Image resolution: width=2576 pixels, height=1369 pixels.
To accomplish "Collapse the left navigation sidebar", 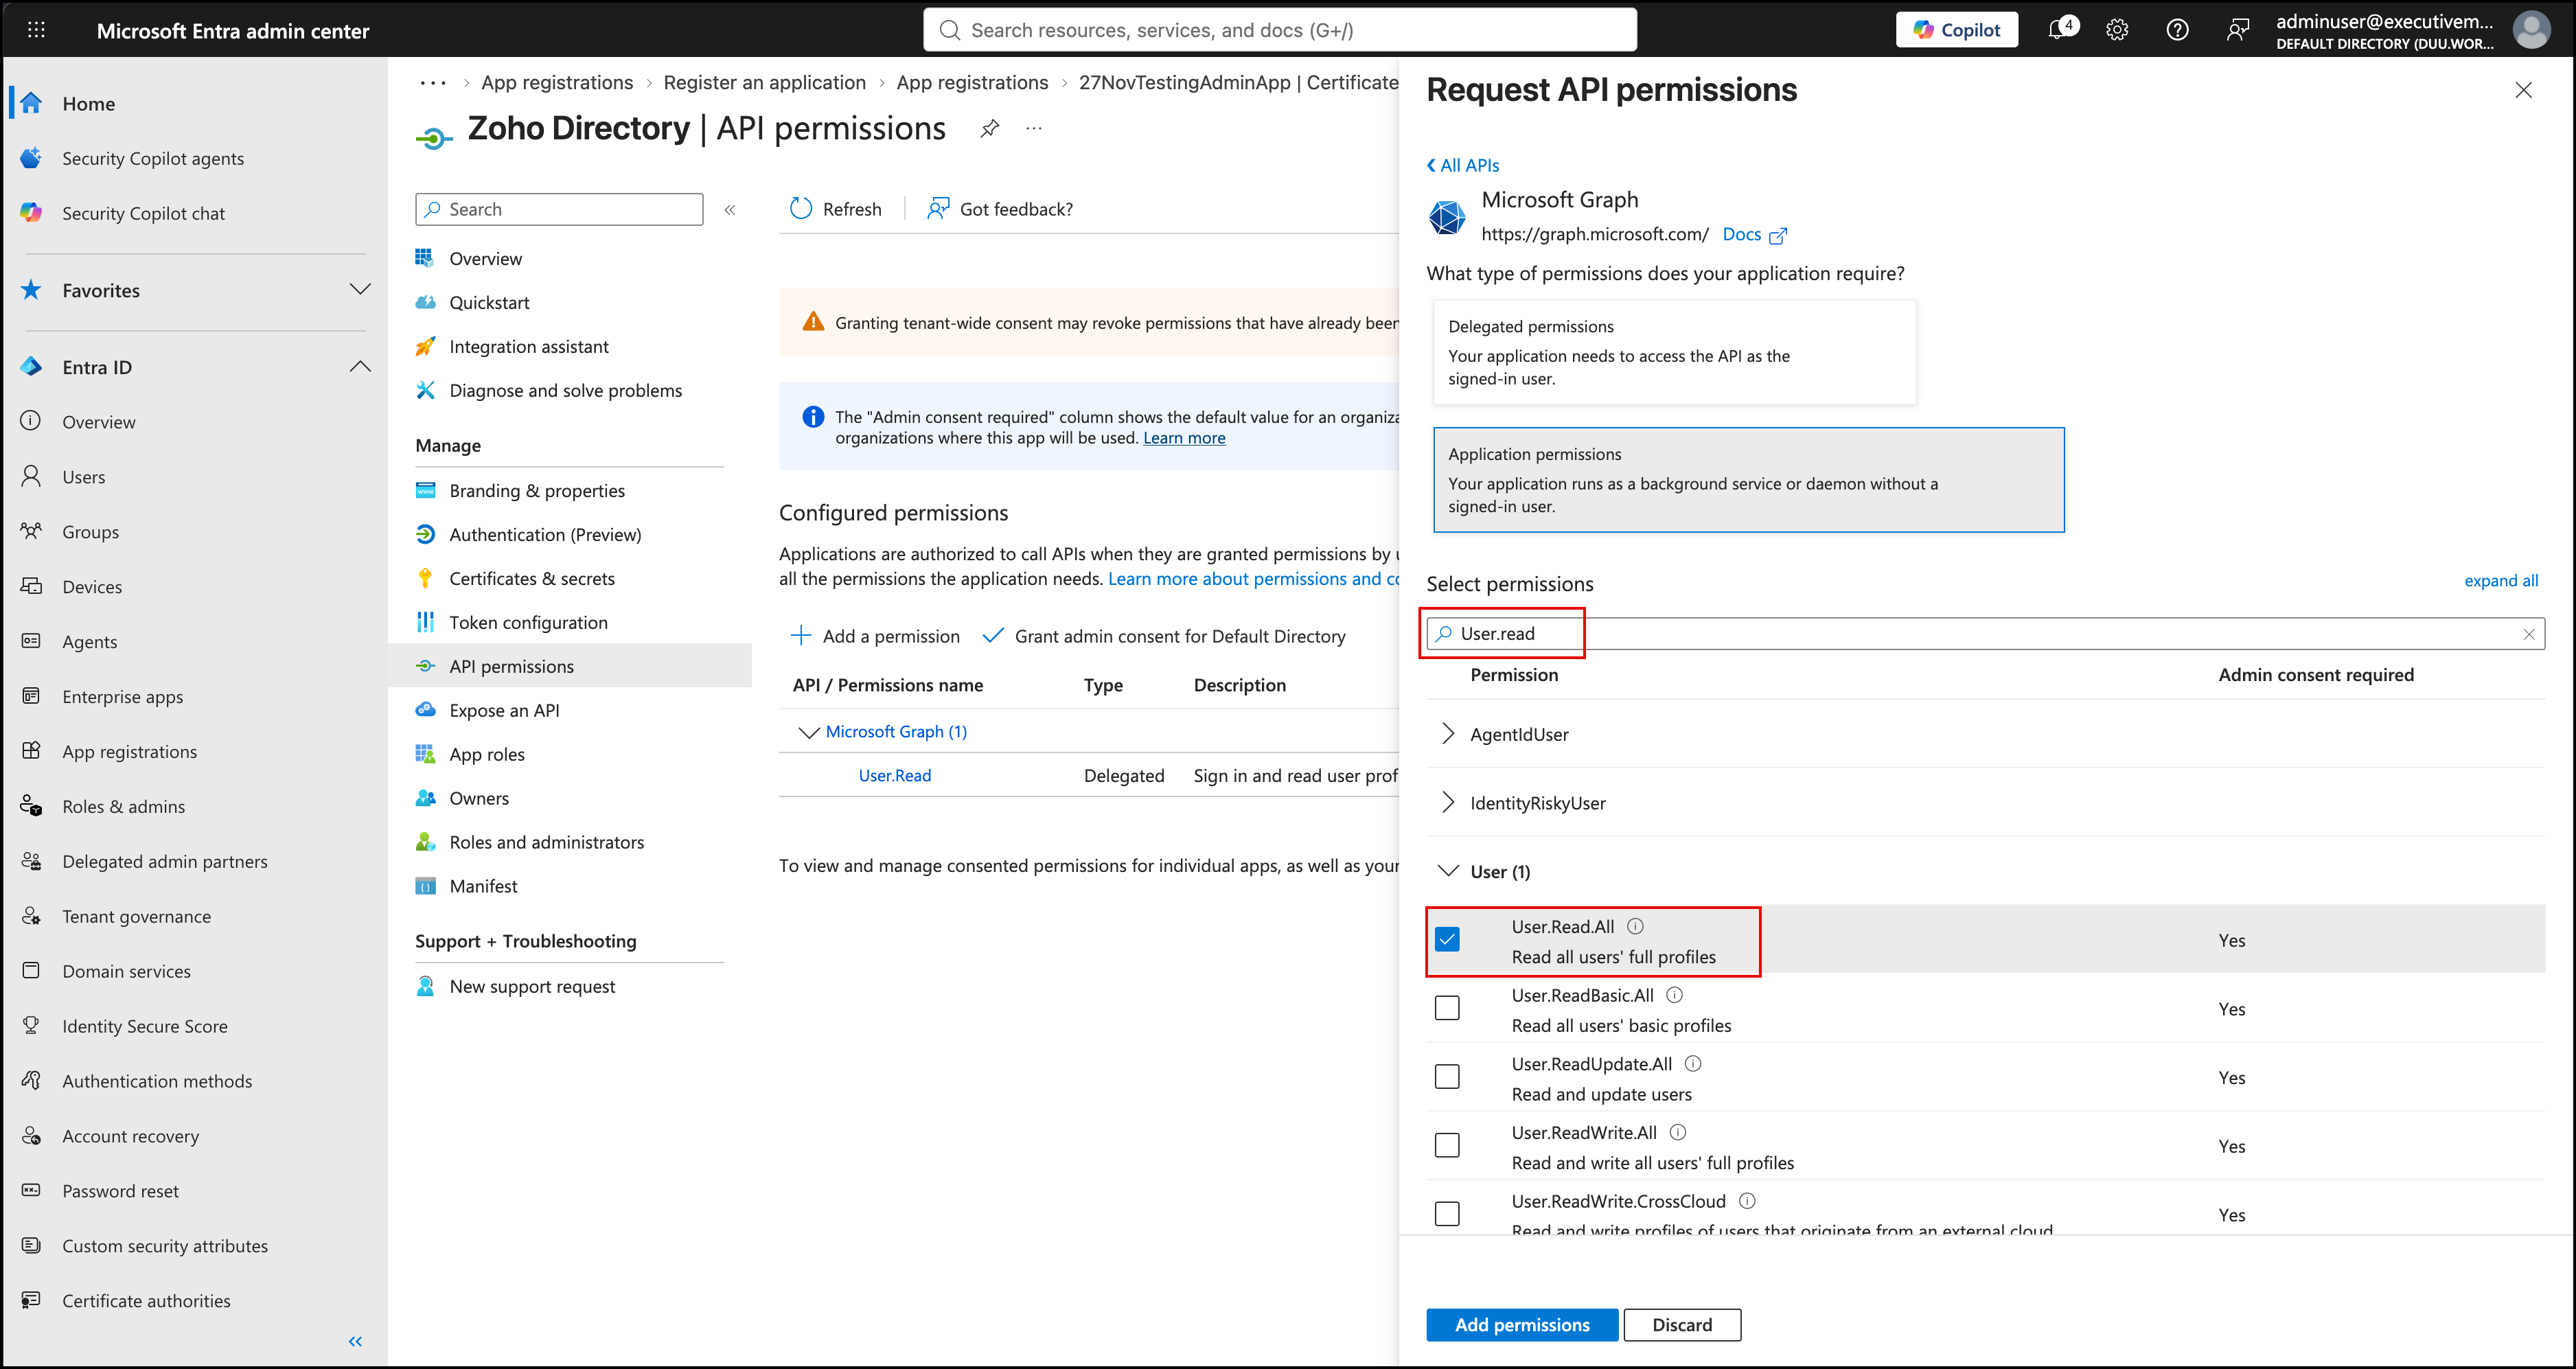I will click(355, 1341).
